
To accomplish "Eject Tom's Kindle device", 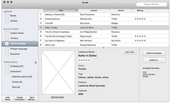I will [36, 62].
